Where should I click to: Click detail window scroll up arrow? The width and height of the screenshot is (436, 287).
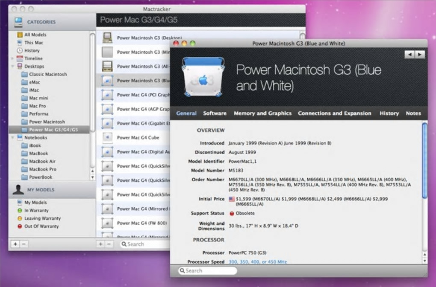(x=424, y=254)
